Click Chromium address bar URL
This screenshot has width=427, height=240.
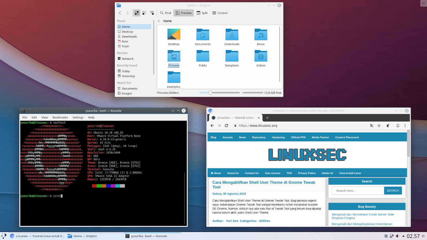pyautogui.click(x=258, y=126)
